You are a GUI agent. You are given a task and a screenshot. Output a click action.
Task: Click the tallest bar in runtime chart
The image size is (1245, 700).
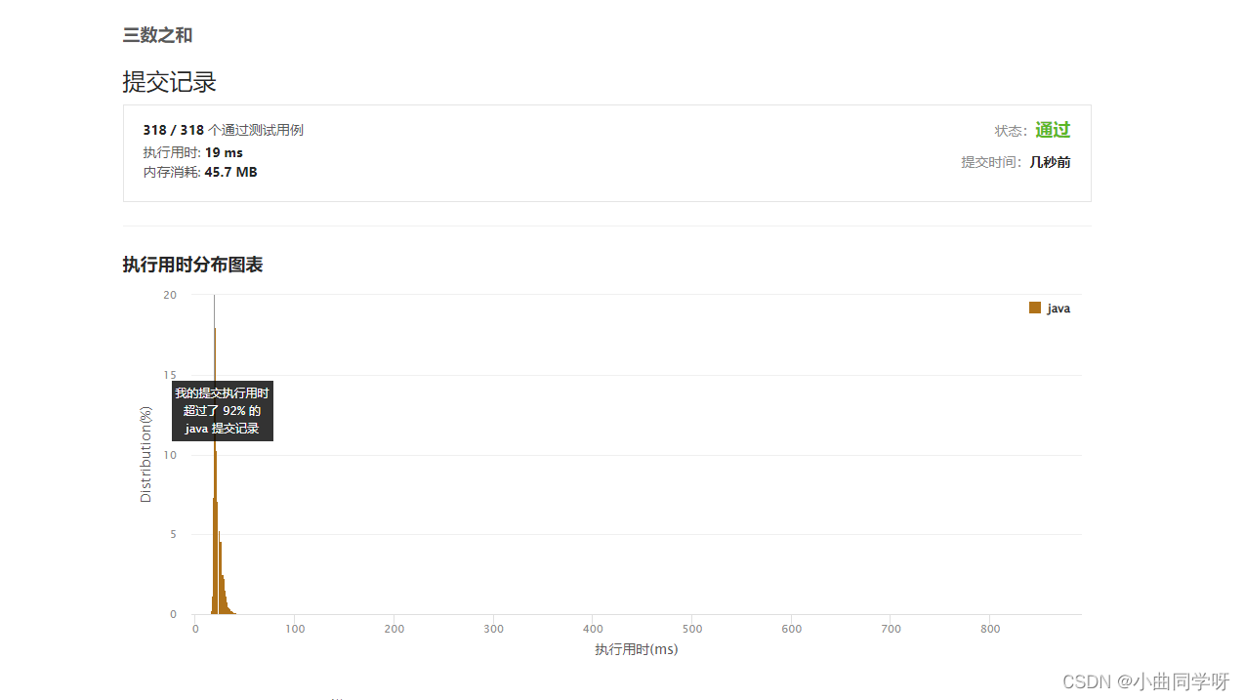tap(214, 454)
